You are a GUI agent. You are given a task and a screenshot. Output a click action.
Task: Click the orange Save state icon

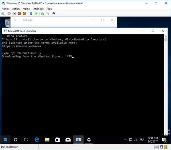(24, 13)
